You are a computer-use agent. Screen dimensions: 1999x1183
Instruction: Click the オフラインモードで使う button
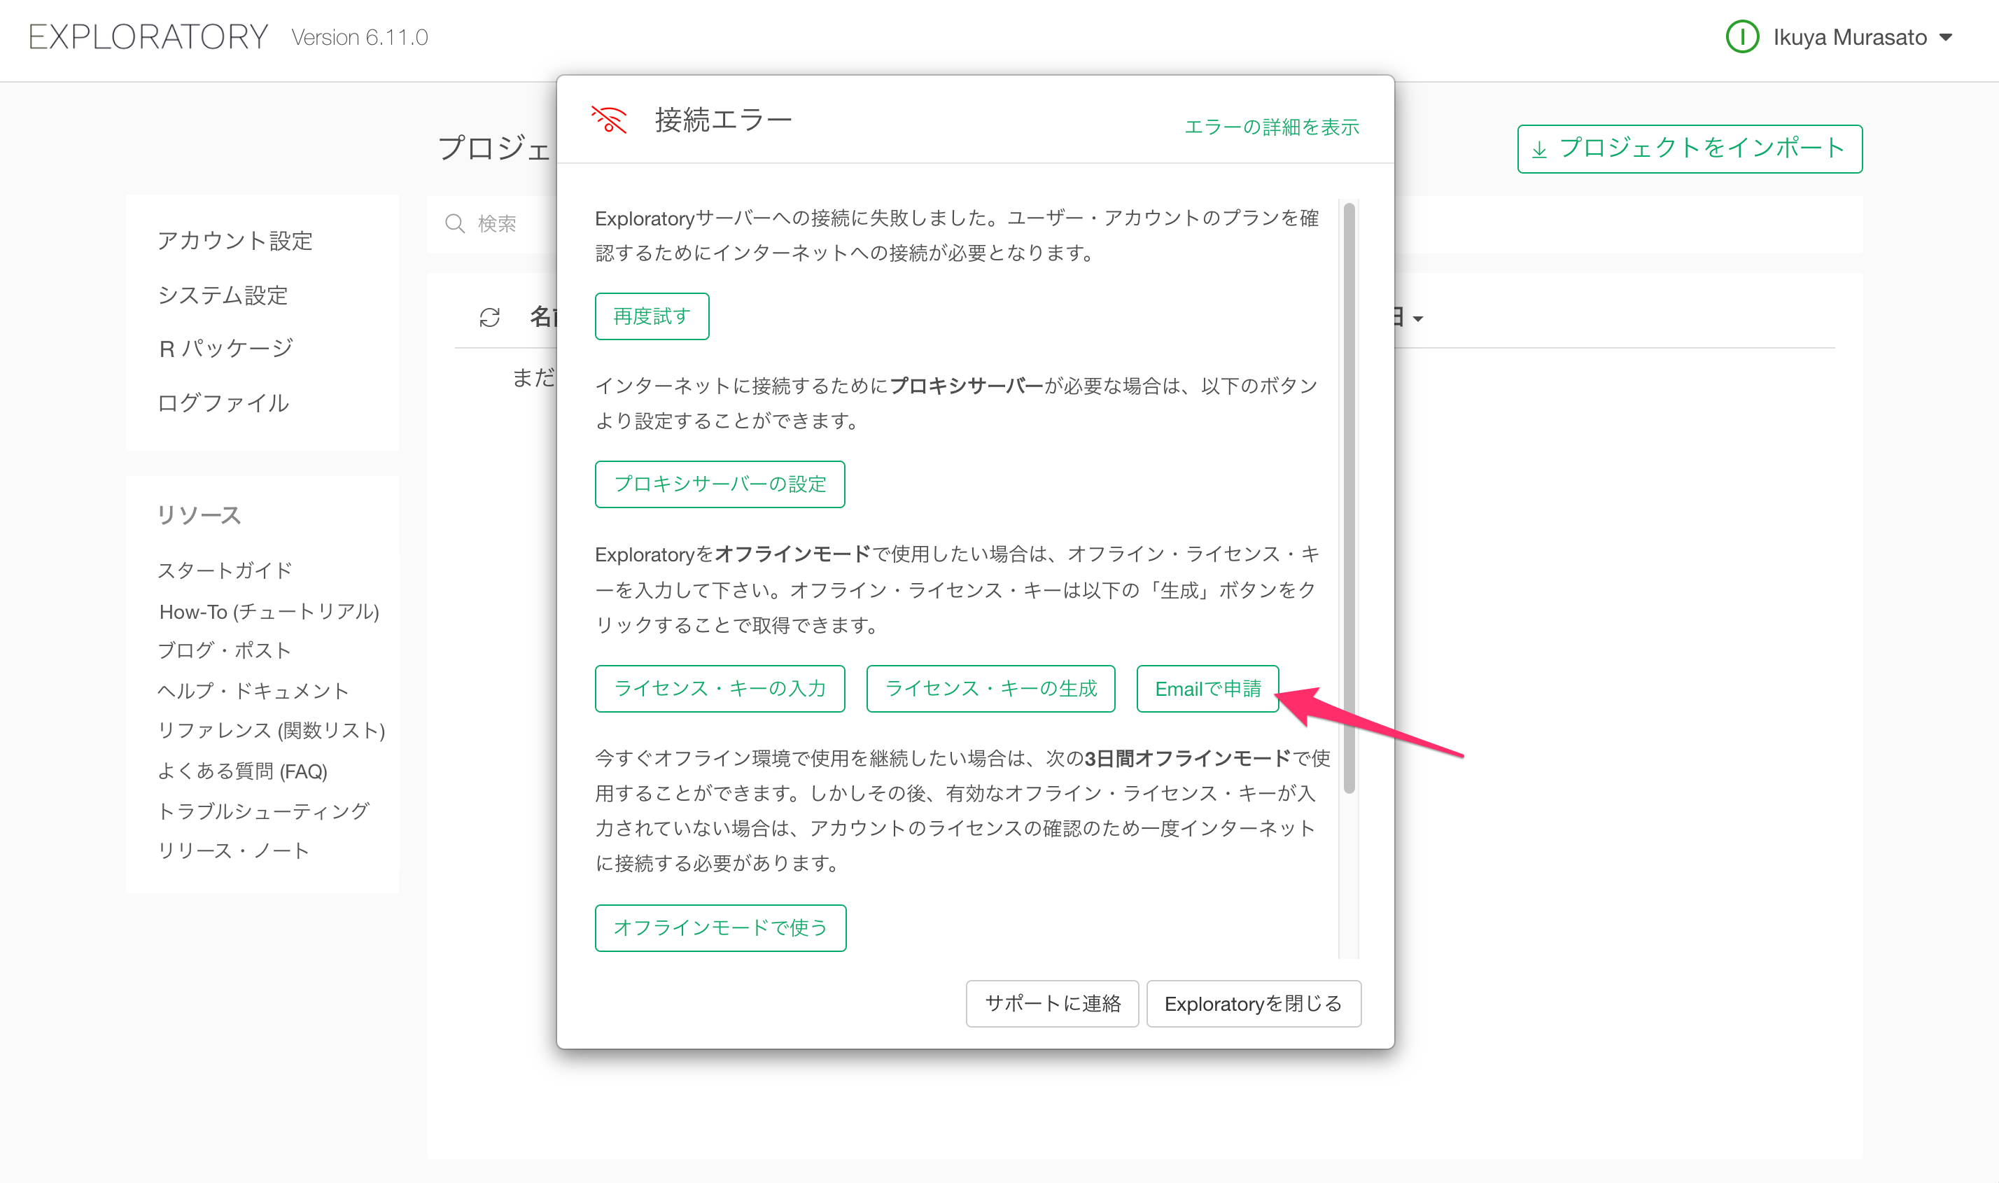(720, 928)
